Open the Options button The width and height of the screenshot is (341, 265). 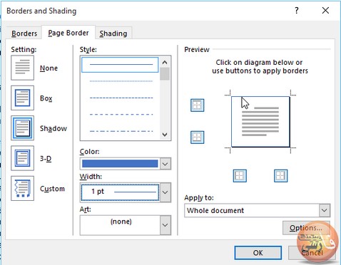pyautogui.click(x=306, y=228)
